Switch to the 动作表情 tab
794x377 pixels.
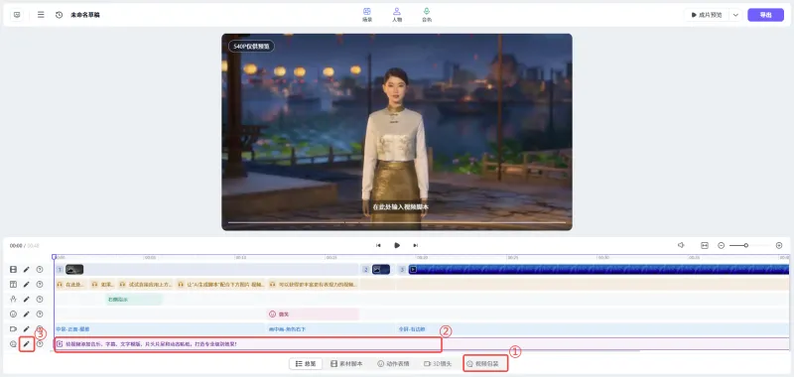click(x=393, y=363)
